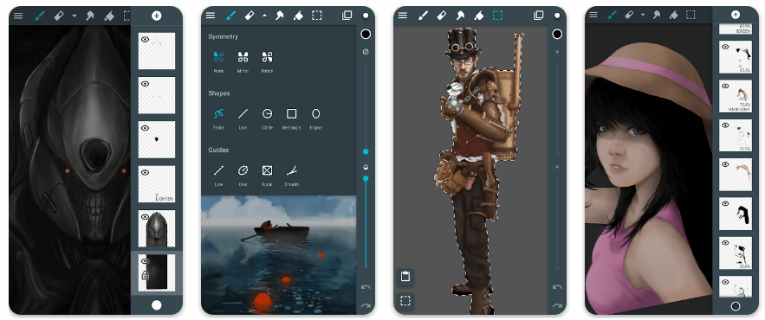Image resolution: width=765 pixels, height=320 pixels.
Task: Open hamburger menu on Symmetry panel screen
Action: (211, 16)
